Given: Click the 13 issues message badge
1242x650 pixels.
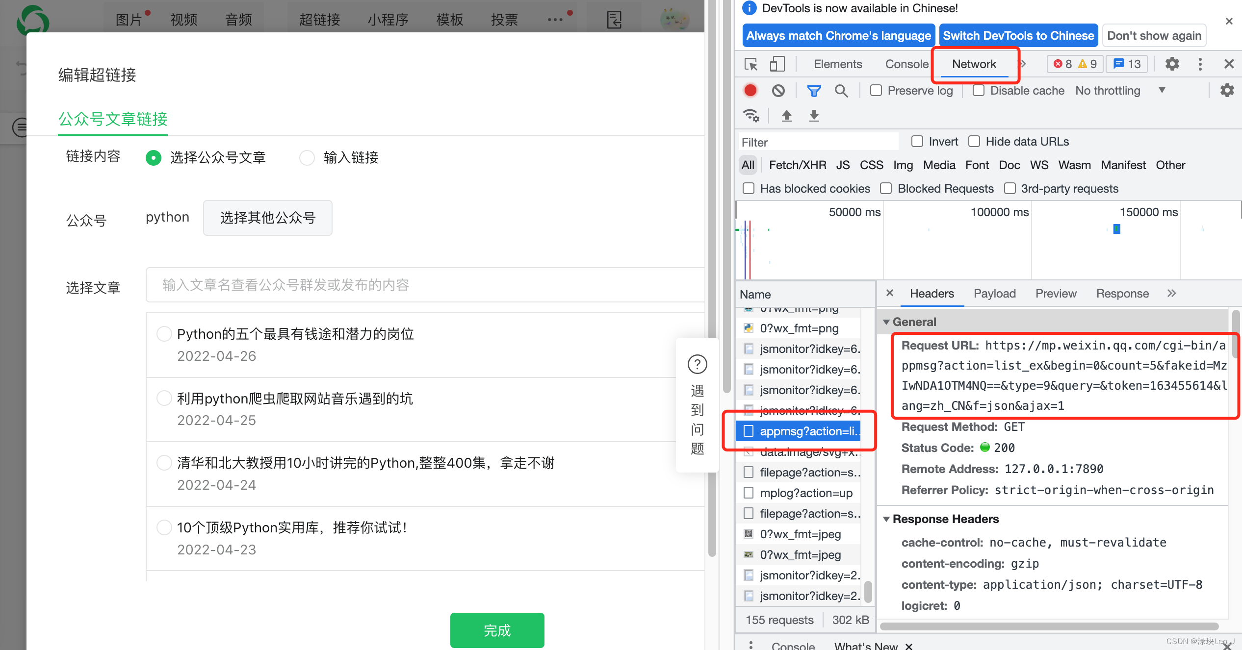Looking at the screenshot, I should (1127, 64).
